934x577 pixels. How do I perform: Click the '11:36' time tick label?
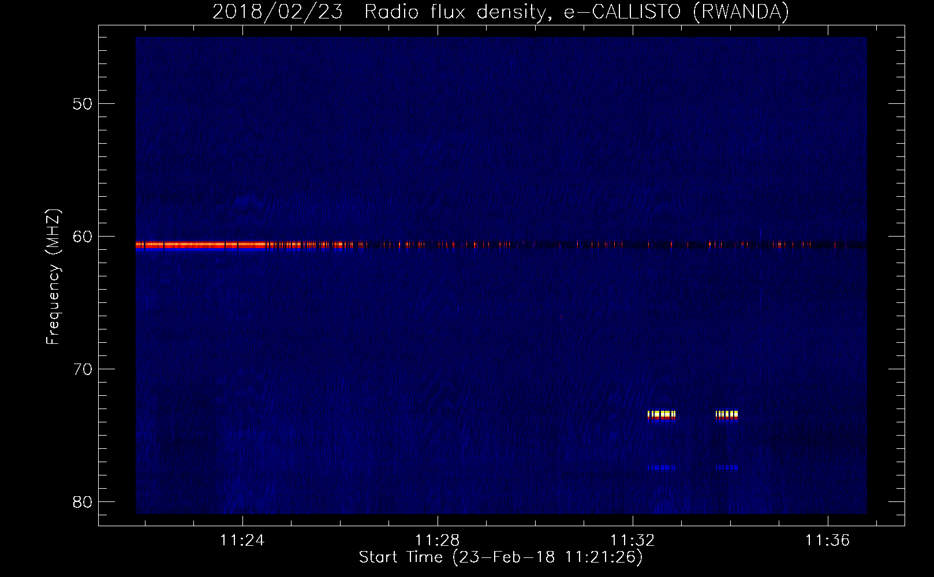pyautogui.click(x=828, y=540)
